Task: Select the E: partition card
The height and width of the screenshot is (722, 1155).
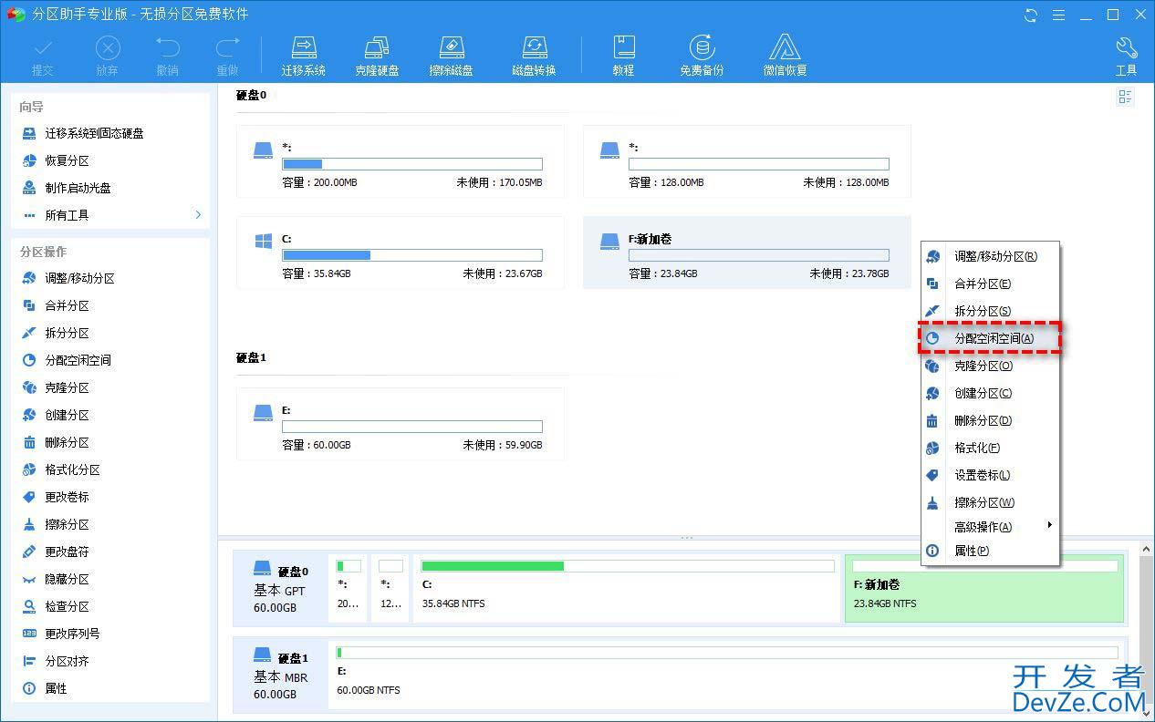Action: point(401,424)
